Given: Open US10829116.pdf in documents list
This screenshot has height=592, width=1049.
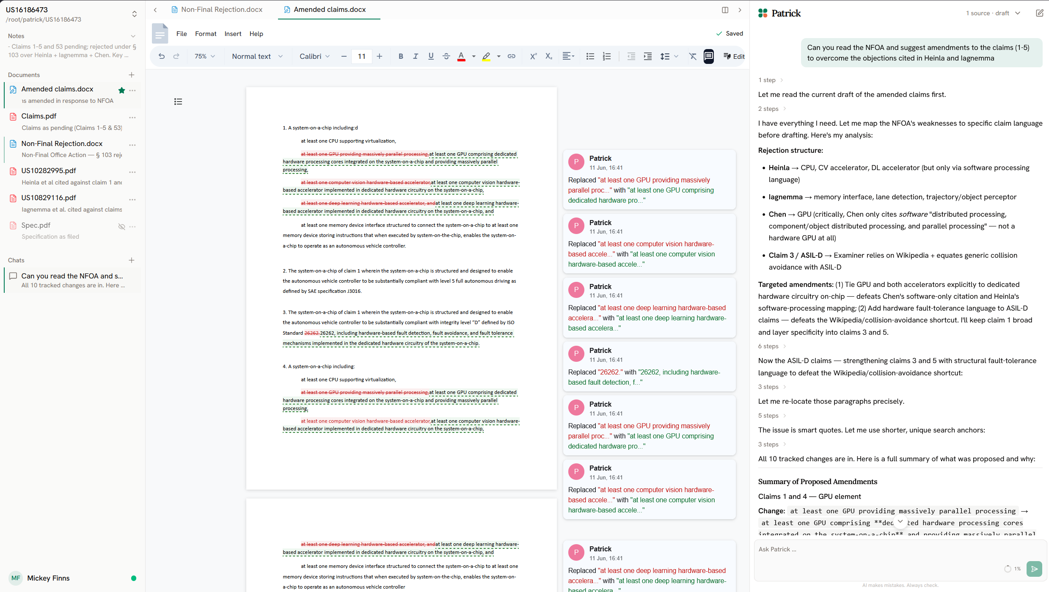Looking at the screenshot, I should [x=72, y=203].
